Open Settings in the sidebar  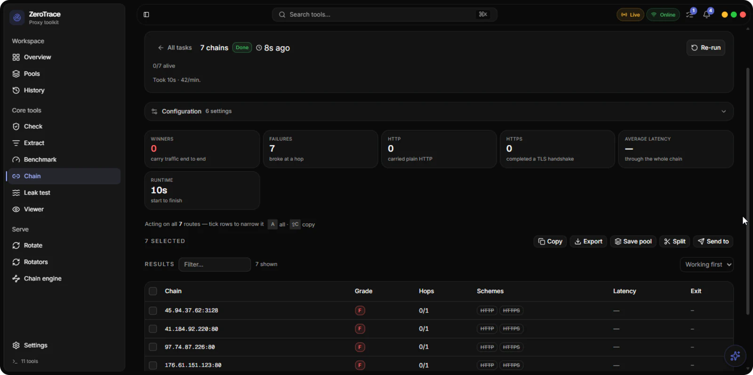[64, 345]
